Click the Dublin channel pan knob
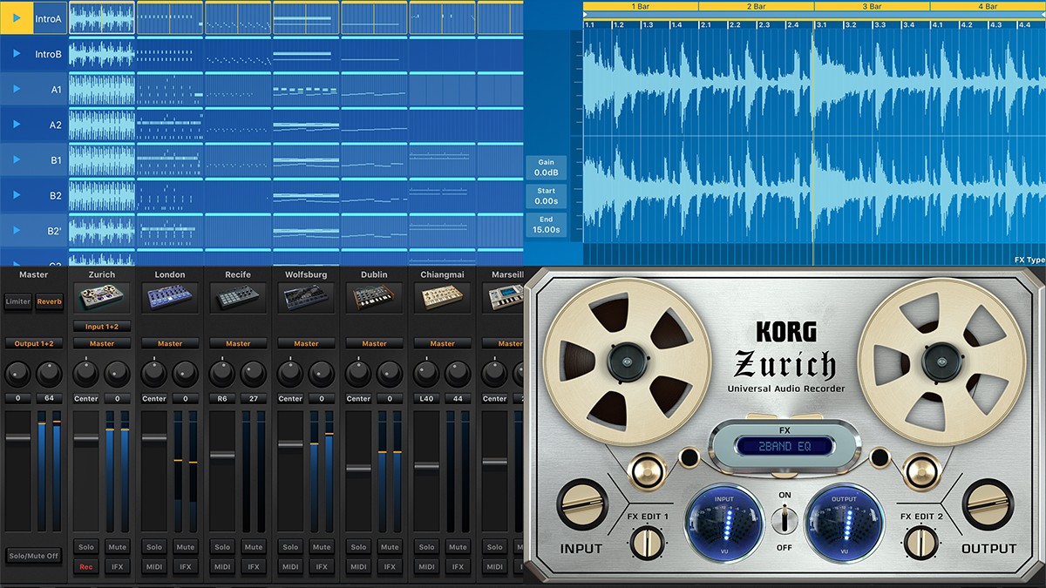This screenshot has height=588, width=1046. [357, 375]
